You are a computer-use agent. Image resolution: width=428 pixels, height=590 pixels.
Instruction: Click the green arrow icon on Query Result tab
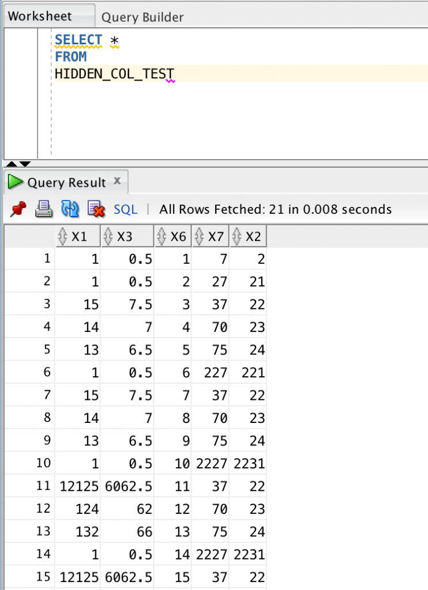[x=13, y=183]
